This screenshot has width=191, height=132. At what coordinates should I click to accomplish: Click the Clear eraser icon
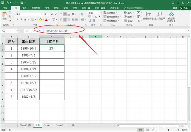tap(138, 21)
